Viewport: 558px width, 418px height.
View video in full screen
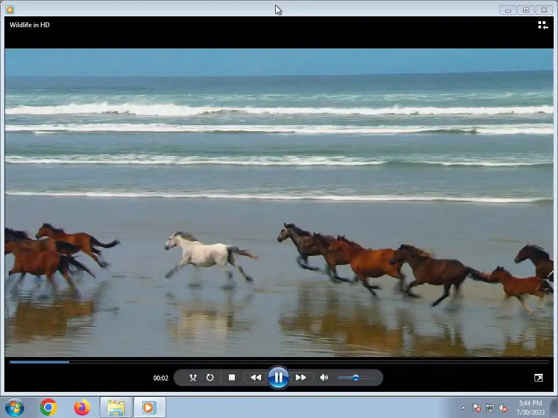[538, 378]
